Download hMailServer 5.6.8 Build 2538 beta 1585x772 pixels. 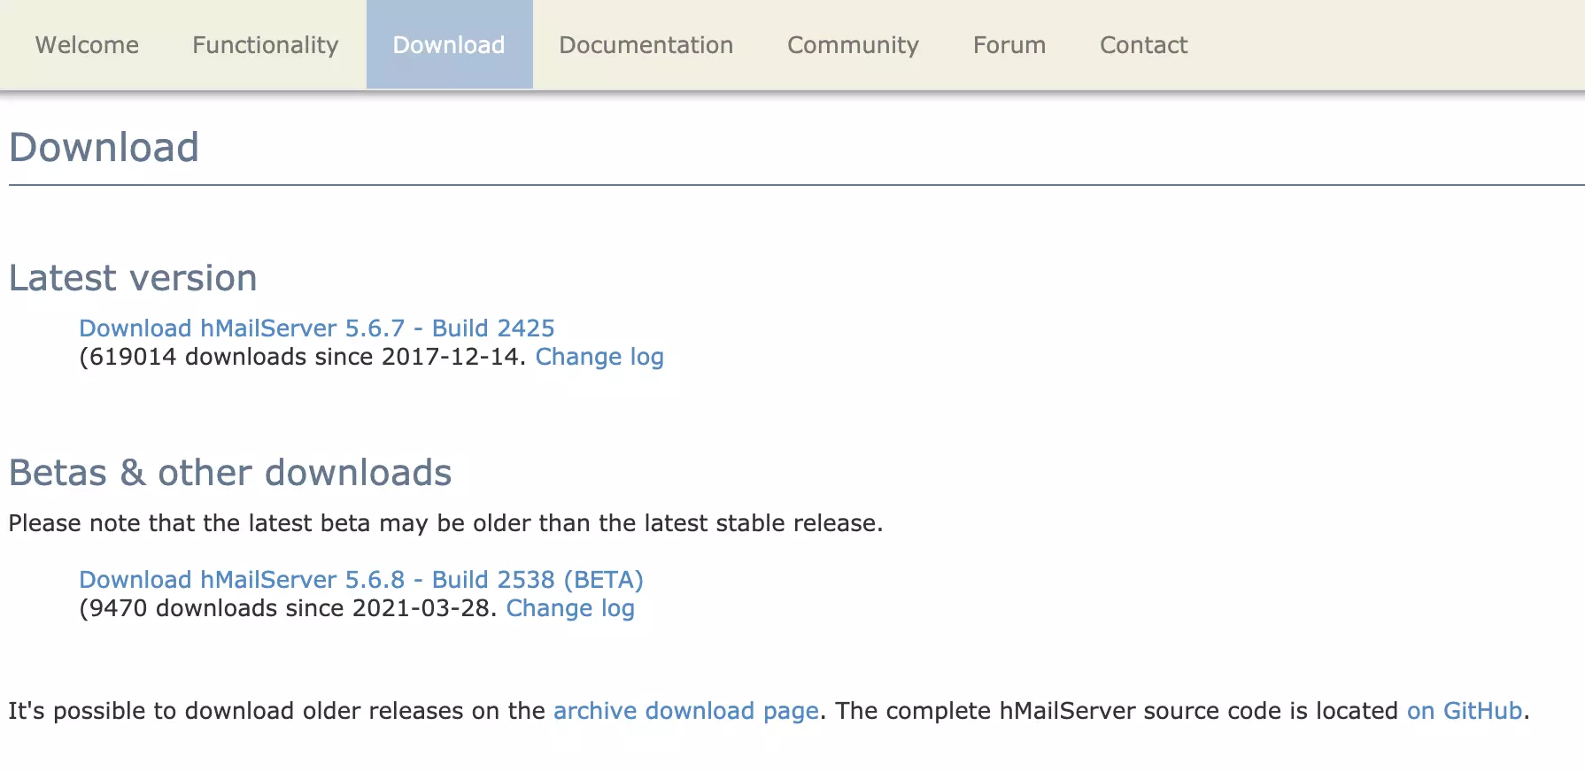click(360, 580)
